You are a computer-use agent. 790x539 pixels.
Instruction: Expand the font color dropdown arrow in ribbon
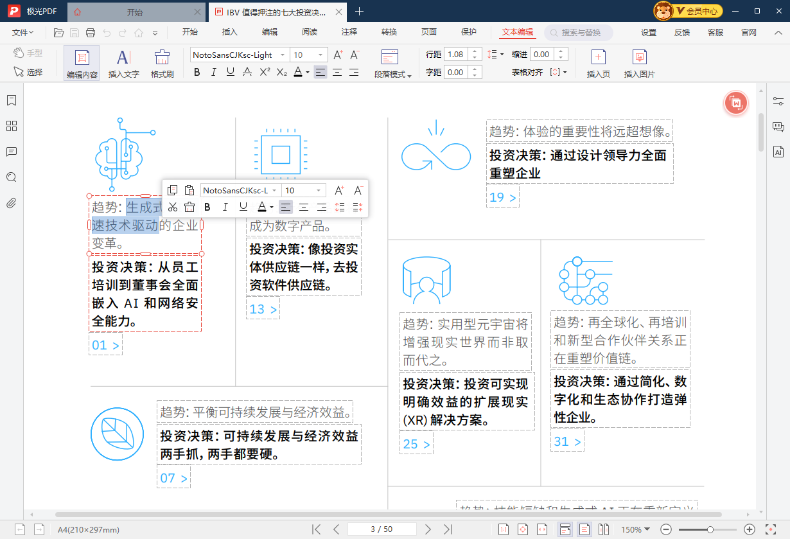(308, 73)
